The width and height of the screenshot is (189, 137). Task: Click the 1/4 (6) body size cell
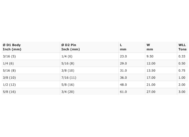pyautogui.click(x=31, y=63)
